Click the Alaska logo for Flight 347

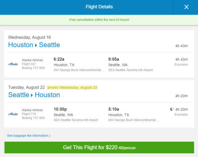click(x=13, y=64)
